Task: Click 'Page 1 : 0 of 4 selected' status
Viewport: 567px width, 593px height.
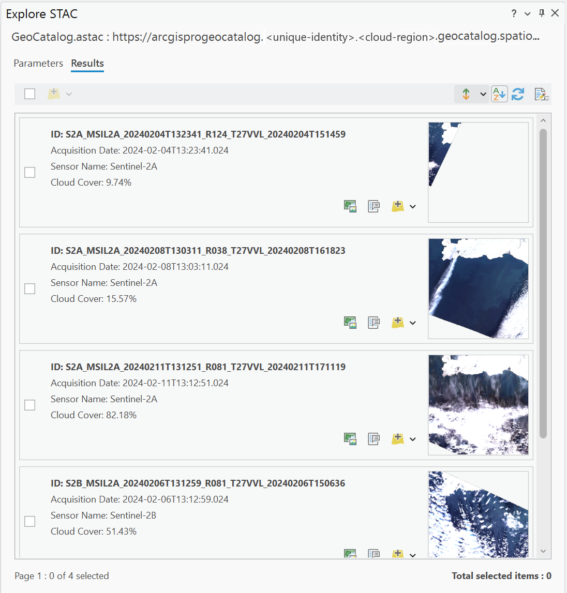Action: [x=62, y=576]
